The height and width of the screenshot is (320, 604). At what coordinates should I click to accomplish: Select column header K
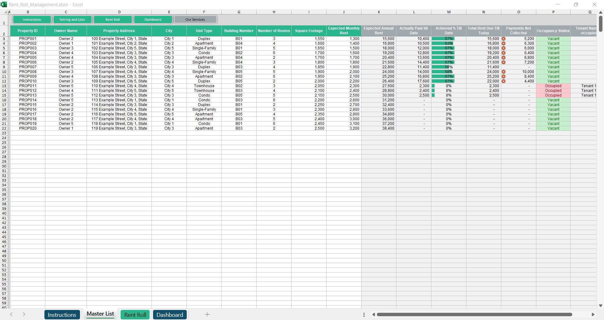click(x=379, y=12)
